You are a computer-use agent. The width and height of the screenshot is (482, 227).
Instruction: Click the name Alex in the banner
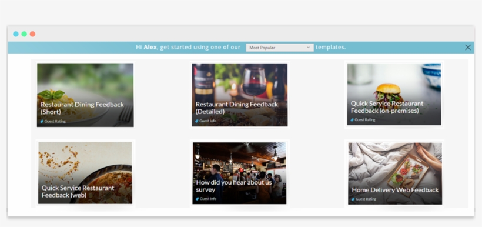click(150, 48)
